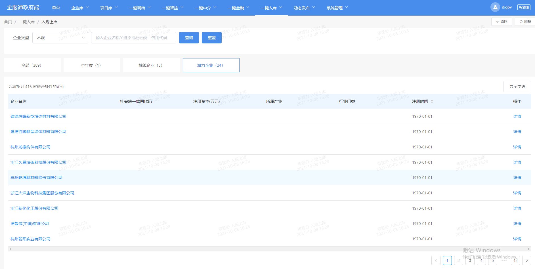Open 杭州屹通新材料股份有限公司 link
Screen dimensions: 535x269
(36, 178)
